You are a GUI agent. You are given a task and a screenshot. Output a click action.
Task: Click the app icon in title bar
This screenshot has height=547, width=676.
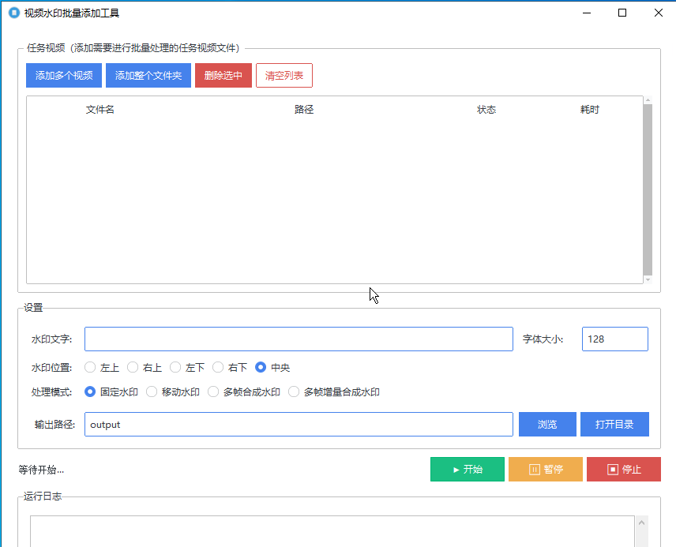pos(13,13)
